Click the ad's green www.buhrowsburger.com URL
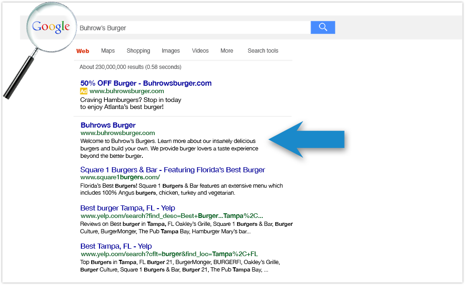Viewport: 465px width, 285px height. (x=126, y=91)
